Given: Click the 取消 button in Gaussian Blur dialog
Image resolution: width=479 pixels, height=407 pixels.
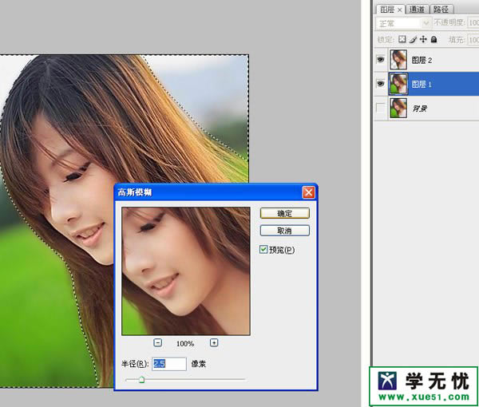Looking at the screenshot, I should coord(285,231).
